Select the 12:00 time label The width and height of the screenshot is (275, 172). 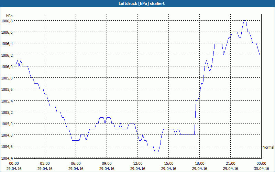[x=138, y=164]
